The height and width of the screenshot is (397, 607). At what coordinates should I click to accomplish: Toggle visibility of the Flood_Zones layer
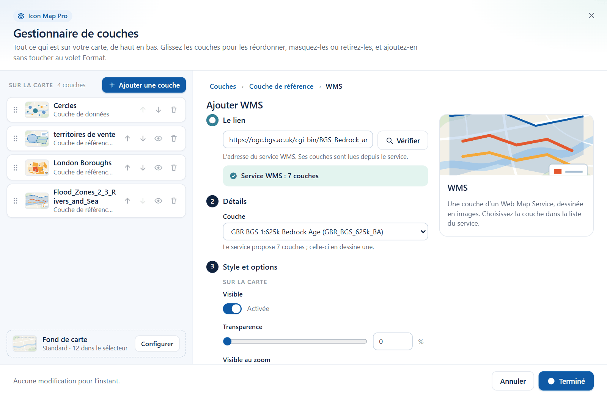[158, 201]
